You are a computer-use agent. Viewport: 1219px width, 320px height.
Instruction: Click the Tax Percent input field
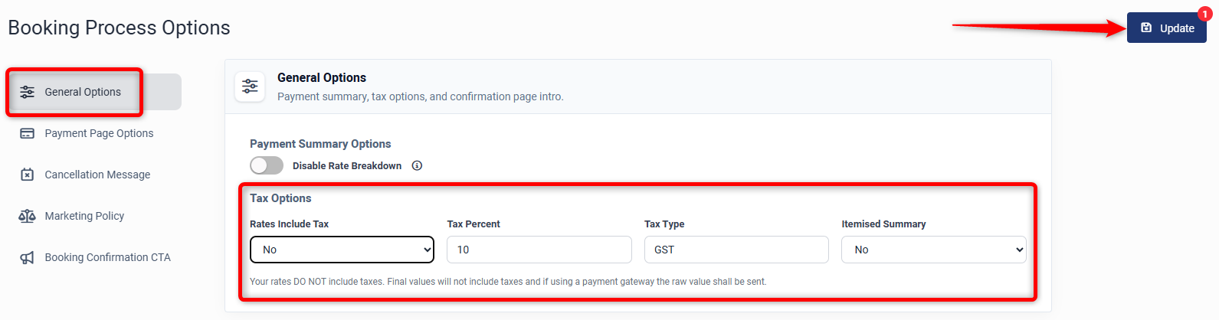point(539,250)
